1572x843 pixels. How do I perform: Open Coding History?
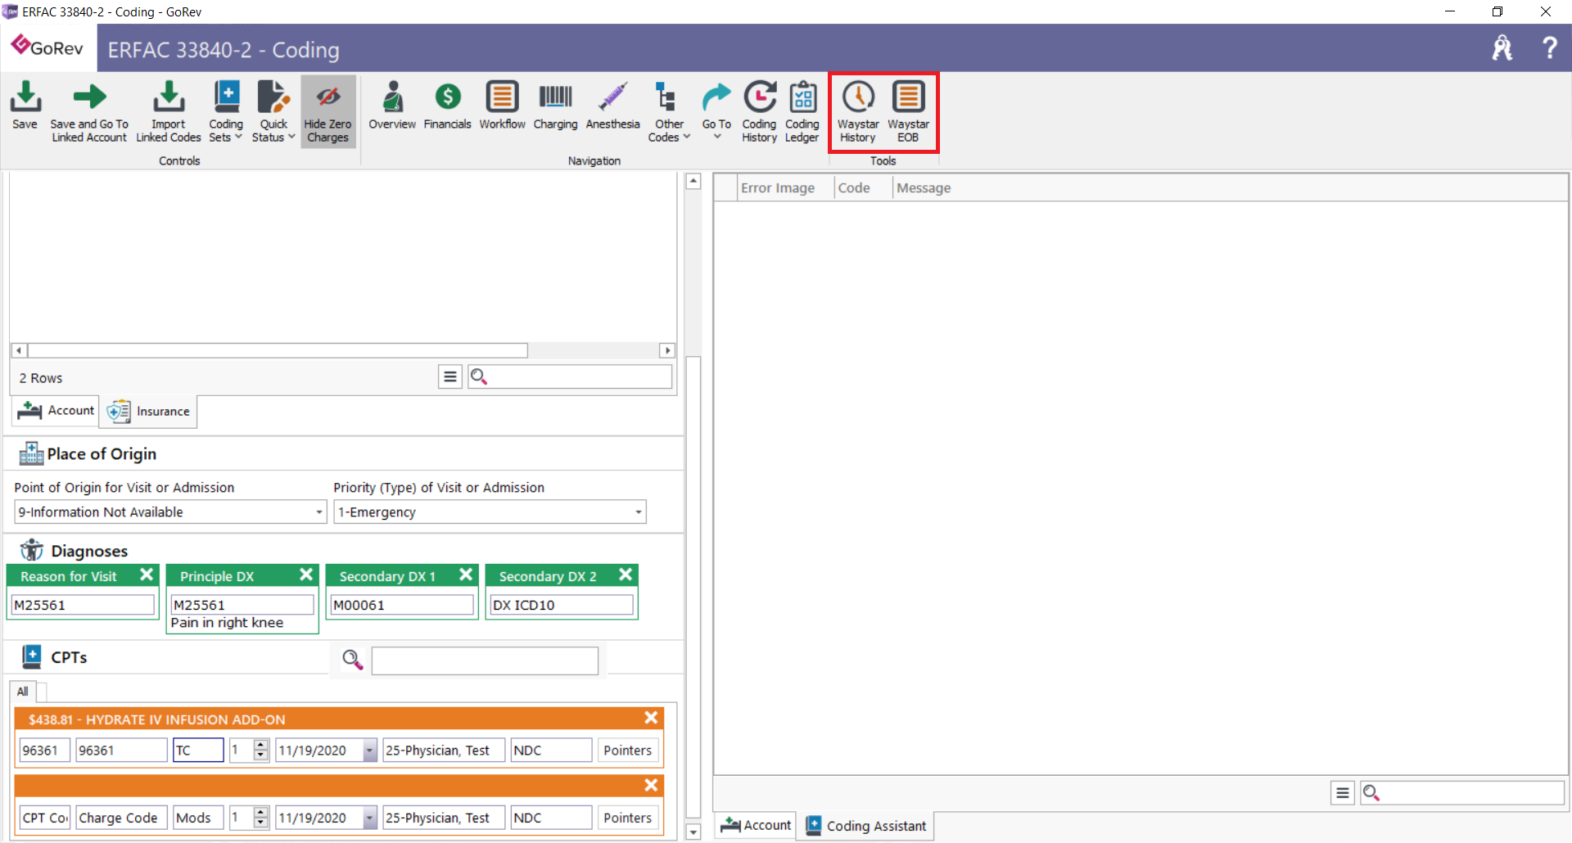pyautogui.click(x=759, y=111)
